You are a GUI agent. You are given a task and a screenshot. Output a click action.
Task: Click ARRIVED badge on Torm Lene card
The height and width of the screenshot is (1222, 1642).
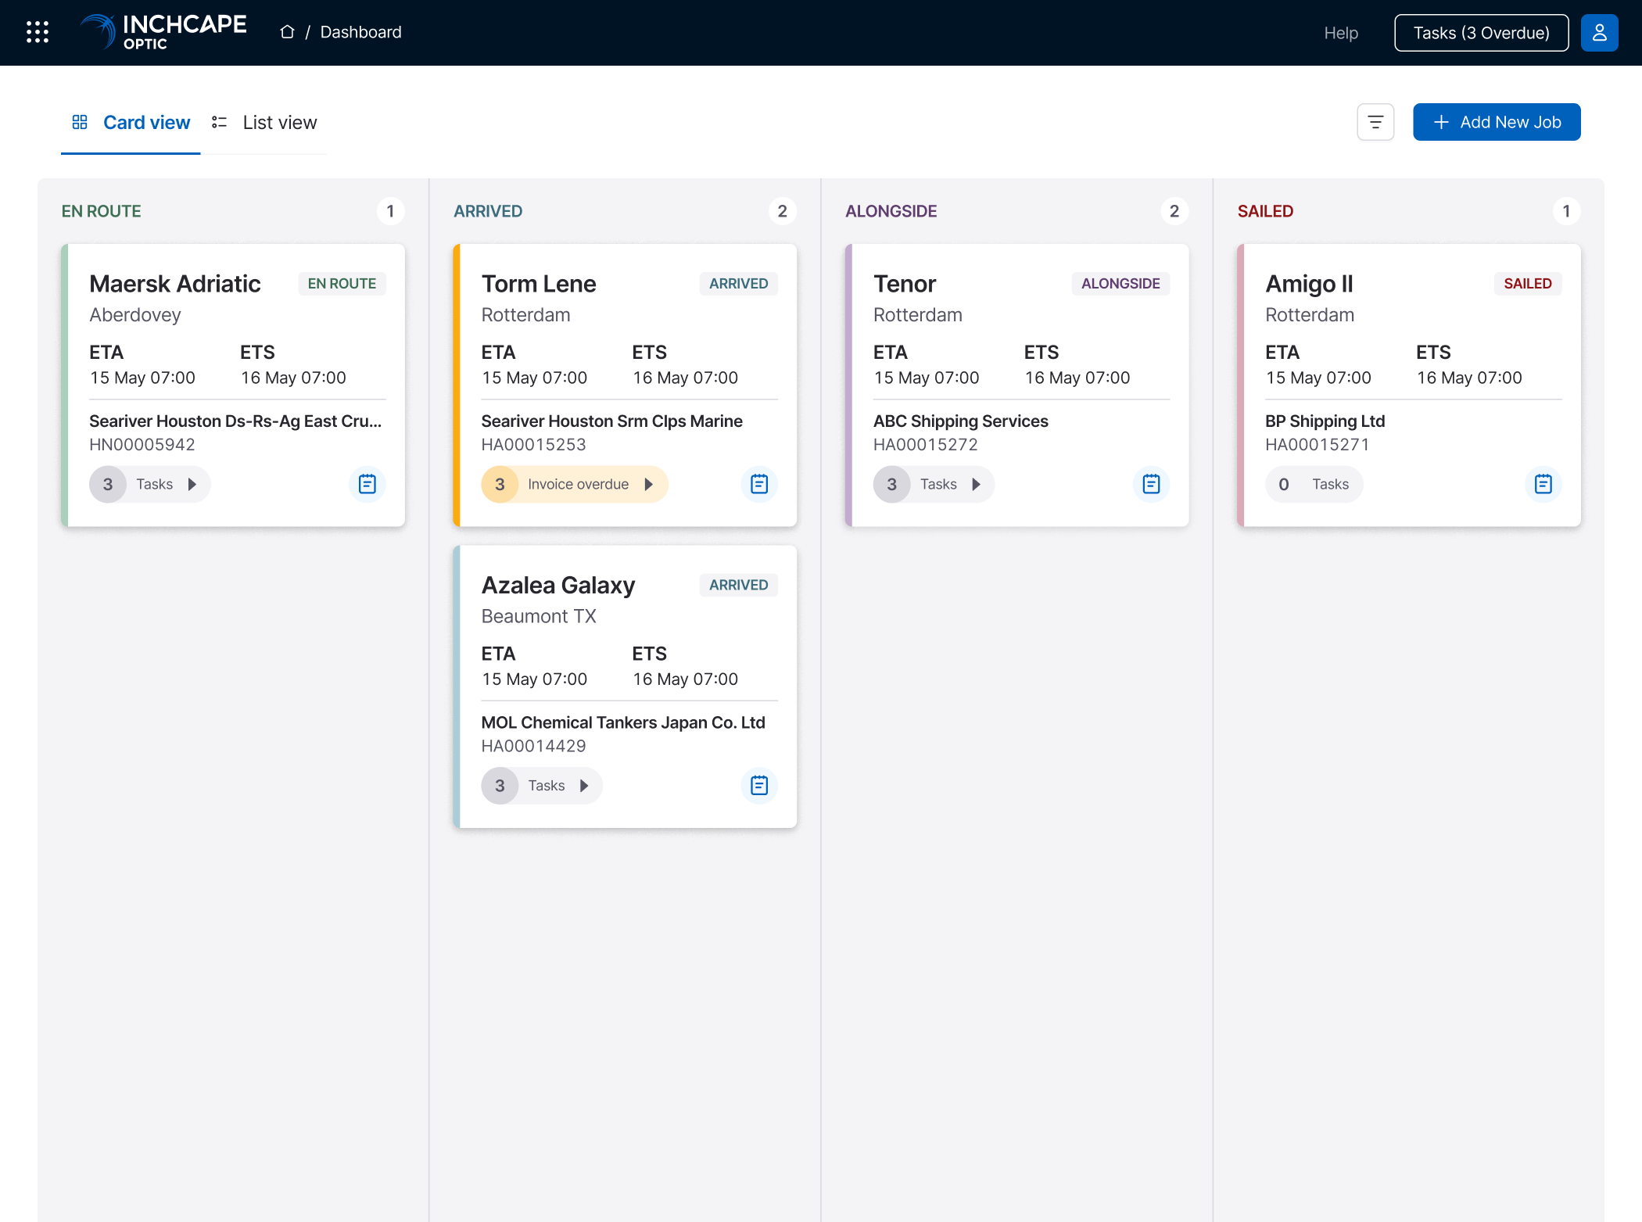pyautogui.click(x=738, y=283)
